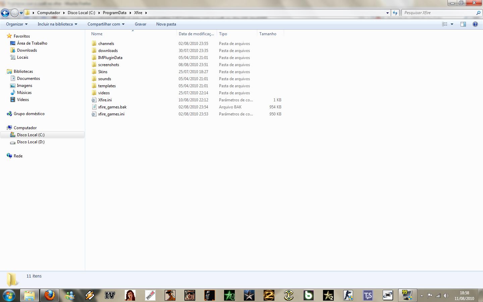Open the Compartilhar com menu
Screen dimensions: 483x302
point(106,24)
